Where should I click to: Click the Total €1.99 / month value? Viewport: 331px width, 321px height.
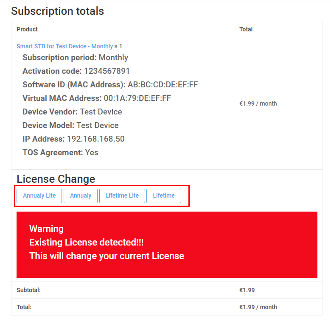point(258,307)
